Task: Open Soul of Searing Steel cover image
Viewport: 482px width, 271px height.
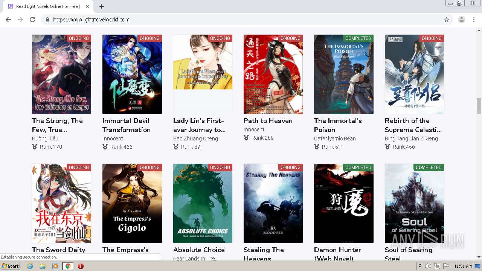Action: click(414, 203)
